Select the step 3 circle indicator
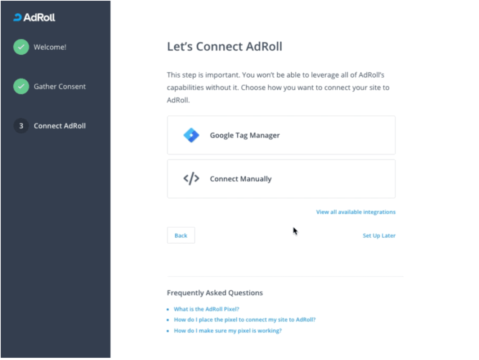Viewport: 479px width, 360px height. point(21,126)
